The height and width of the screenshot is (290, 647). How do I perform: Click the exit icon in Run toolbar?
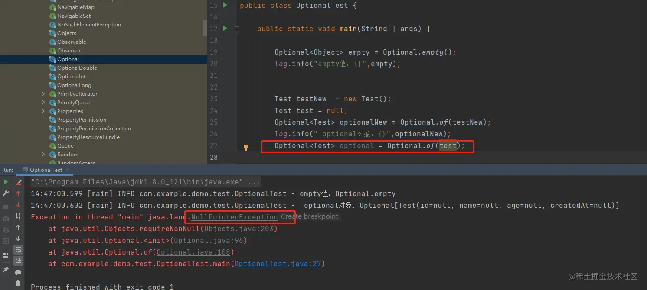pyautogui.click(x=6, y=241)
